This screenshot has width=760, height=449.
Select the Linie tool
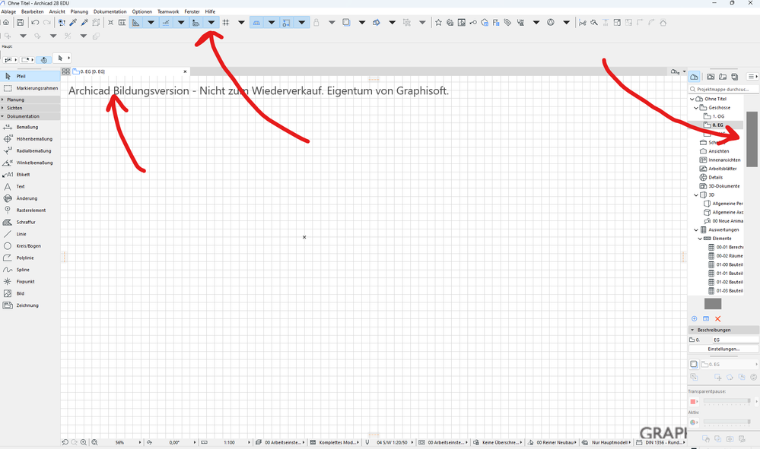pyautogui.click(x=30, y=234)
